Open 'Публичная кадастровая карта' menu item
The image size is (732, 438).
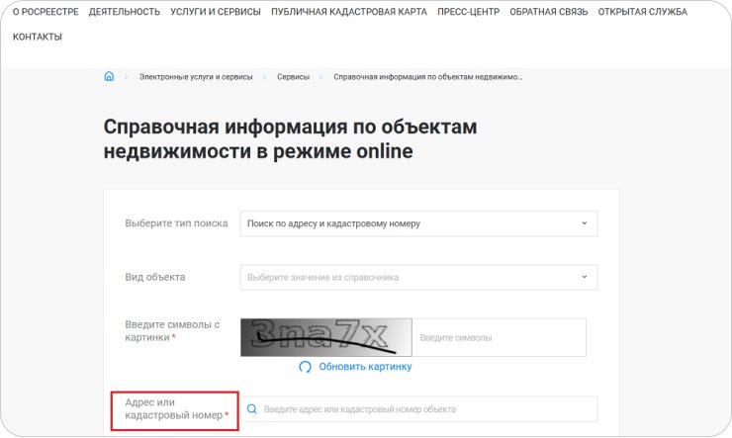tap(349, 12)
